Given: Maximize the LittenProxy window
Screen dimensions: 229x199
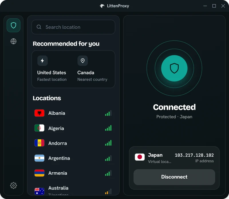Looking at the screenshot, I should tap(214, 6).
